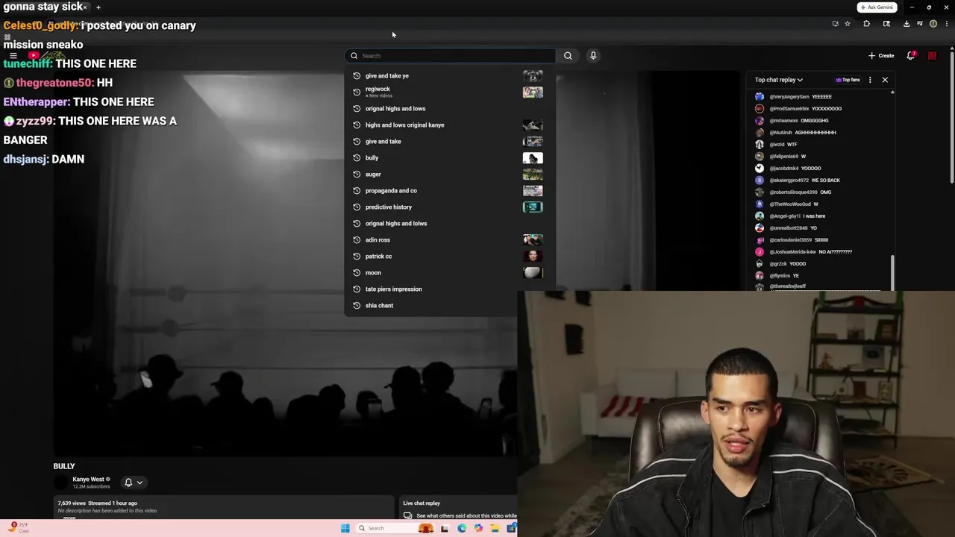Open the browser downloads icon
The width and height of the screenshot is (955, 537).
[907, 24]
